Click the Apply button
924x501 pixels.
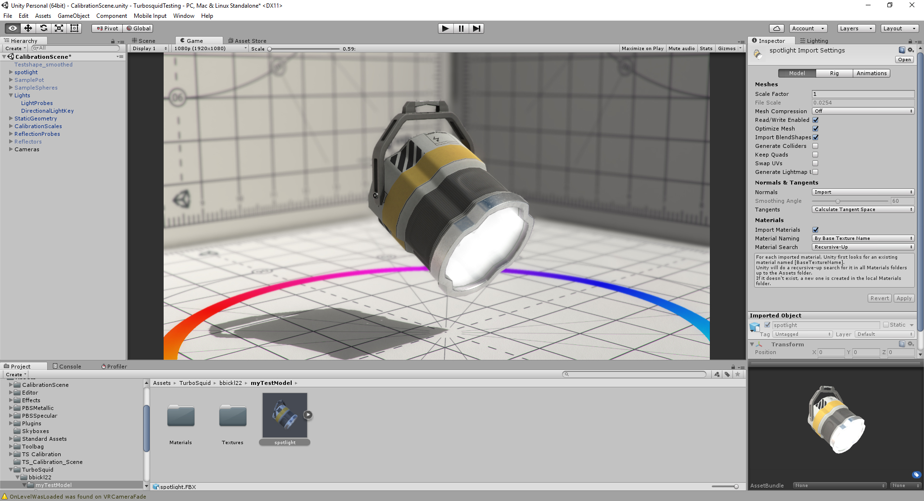[x=904, y=298]
